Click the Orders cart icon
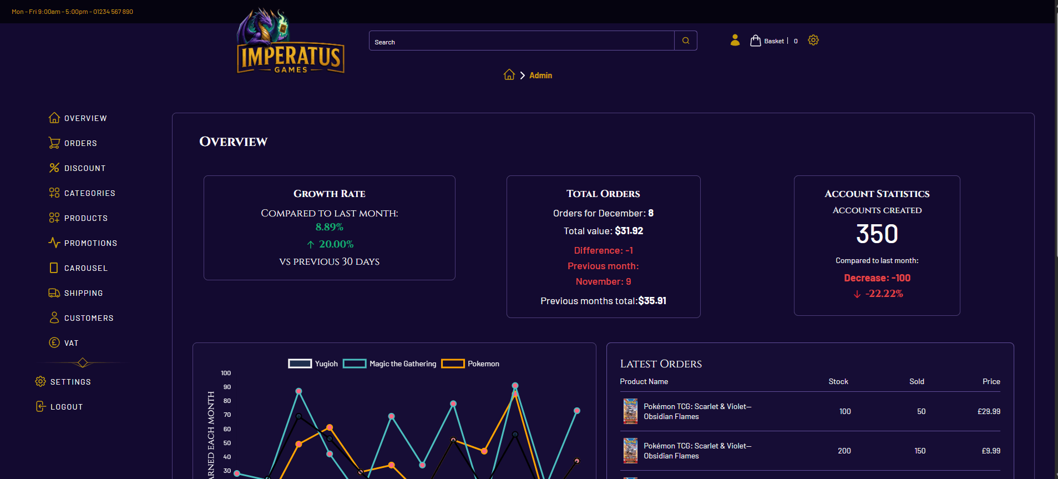Screen dimensions: 1058x479 coord(54,143)
